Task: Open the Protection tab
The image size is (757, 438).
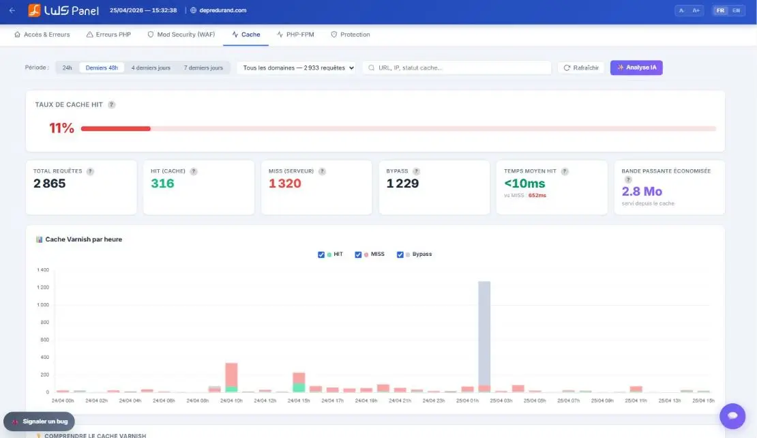Action: tap(351, 35)
